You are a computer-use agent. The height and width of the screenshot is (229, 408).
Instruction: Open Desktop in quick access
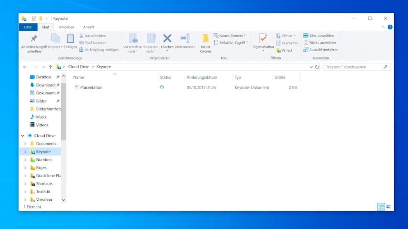click(x=44, y=77)
